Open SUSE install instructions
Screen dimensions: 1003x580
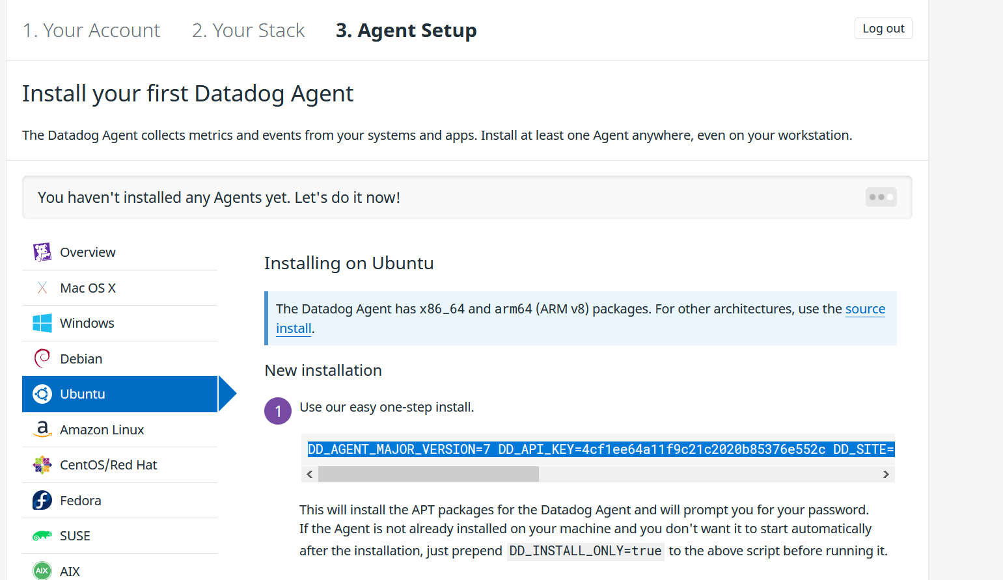tap(120, 536)
